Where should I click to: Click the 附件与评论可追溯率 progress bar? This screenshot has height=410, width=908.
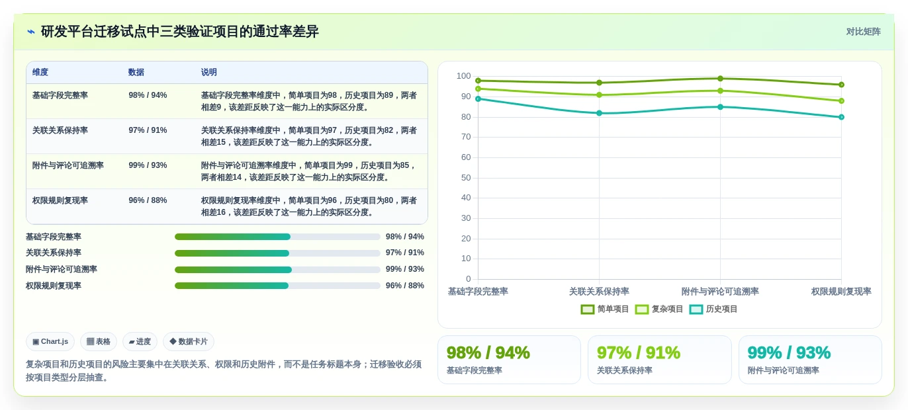tap(277, 270)
